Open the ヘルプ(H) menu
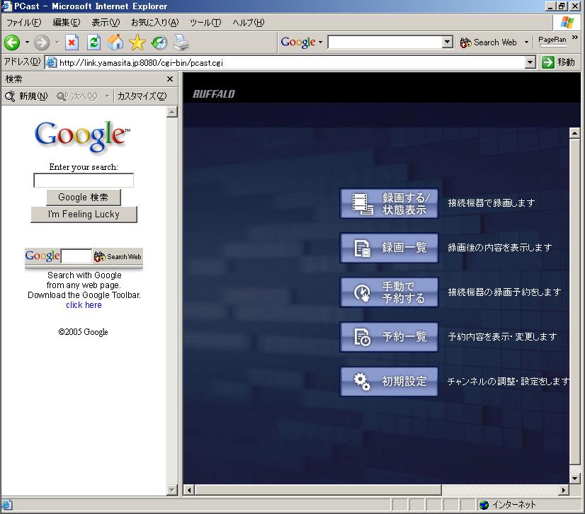The width and height of the screenshot is (585, 514). (248, 23)
